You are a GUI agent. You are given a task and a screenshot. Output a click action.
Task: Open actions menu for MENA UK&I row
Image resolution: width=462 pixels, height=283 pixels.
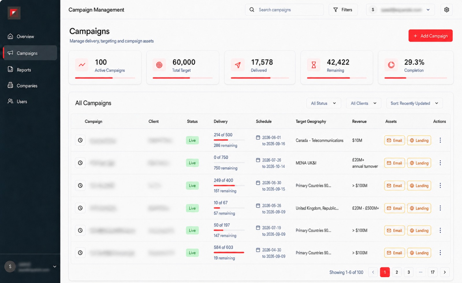[x=440, y=163]
